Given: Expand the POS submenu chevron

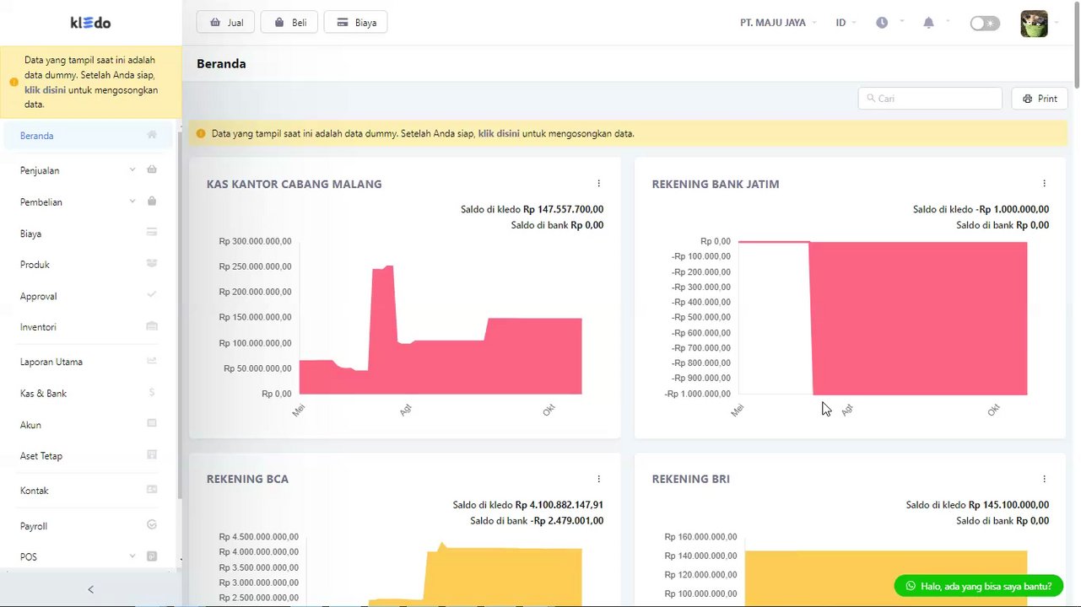Looking at the screenshot, I should (x=132, y=556).
